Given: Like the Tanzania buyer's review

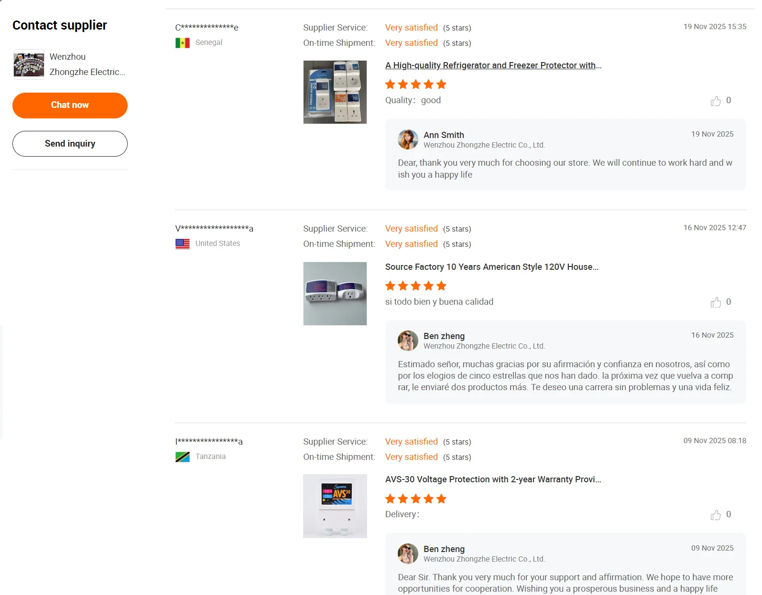Looking at the screenshot, I should pos(716,515).
